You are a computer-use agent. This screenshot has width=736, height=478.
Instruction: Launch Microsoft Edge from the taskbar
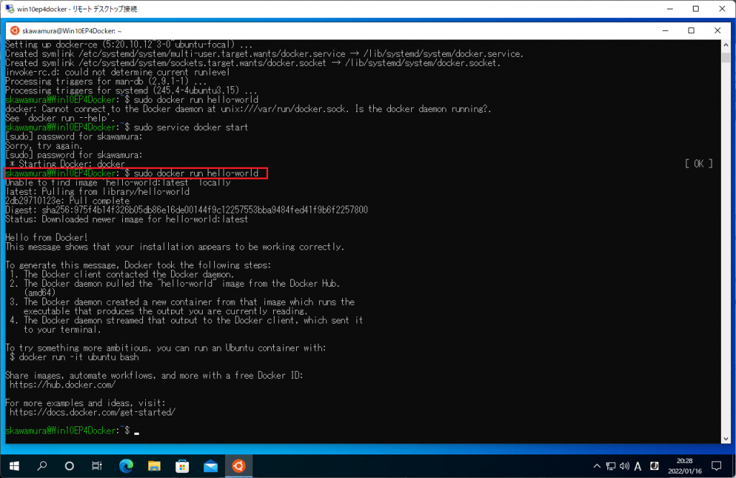point(126,466)
